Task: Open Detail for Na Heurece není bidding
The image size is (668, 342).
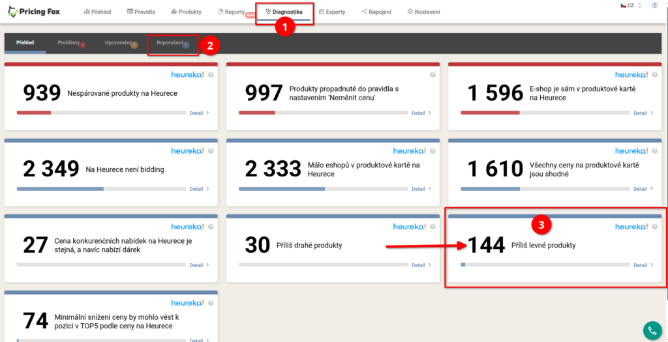Action: (200, 189)
